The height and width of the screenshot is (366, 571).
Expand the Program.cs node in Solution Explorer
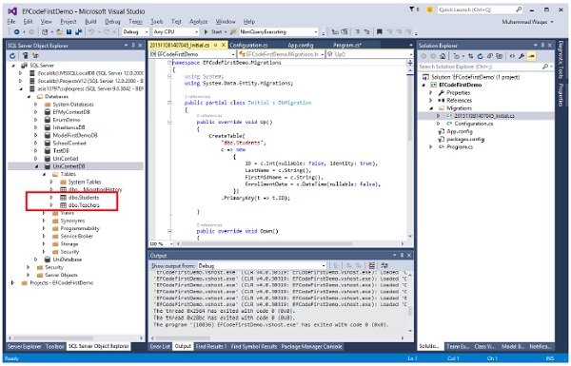431,147
